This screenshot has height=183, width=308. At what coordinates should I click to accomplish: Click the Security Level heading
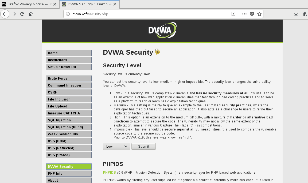click(122, 65)
